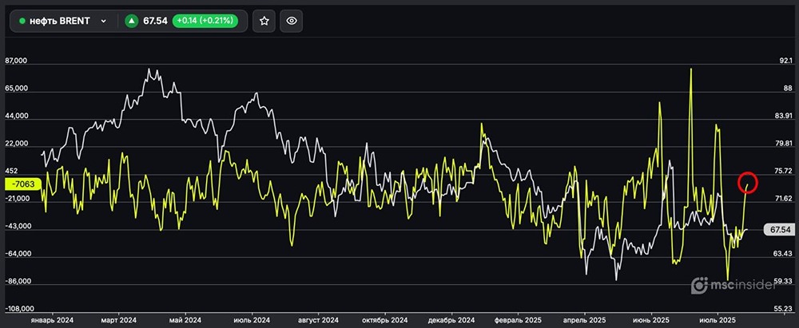
Task: Click the red circle marker on chart
Action: (747, 182)
